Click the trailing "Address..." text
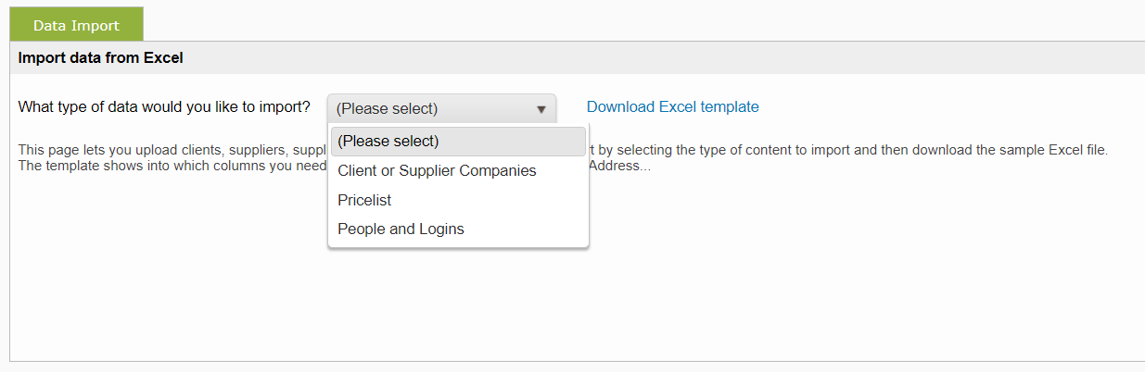This screenshot has width=1145, height=372. click(620, 167)
